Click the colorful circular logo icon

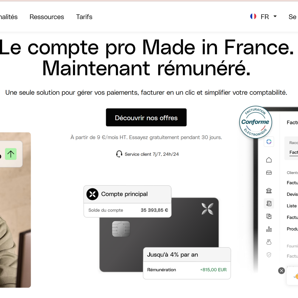(269, 142)
